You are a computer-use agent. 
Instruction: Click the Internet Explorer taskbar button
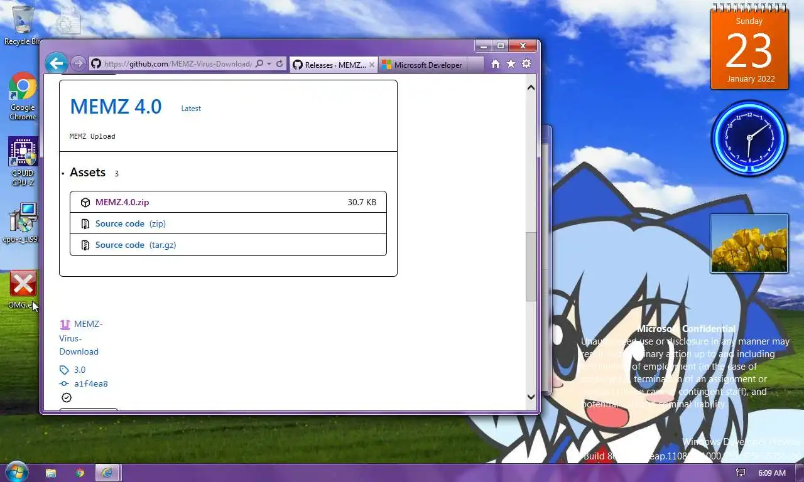pyautogui.click(x=107, y=473)
